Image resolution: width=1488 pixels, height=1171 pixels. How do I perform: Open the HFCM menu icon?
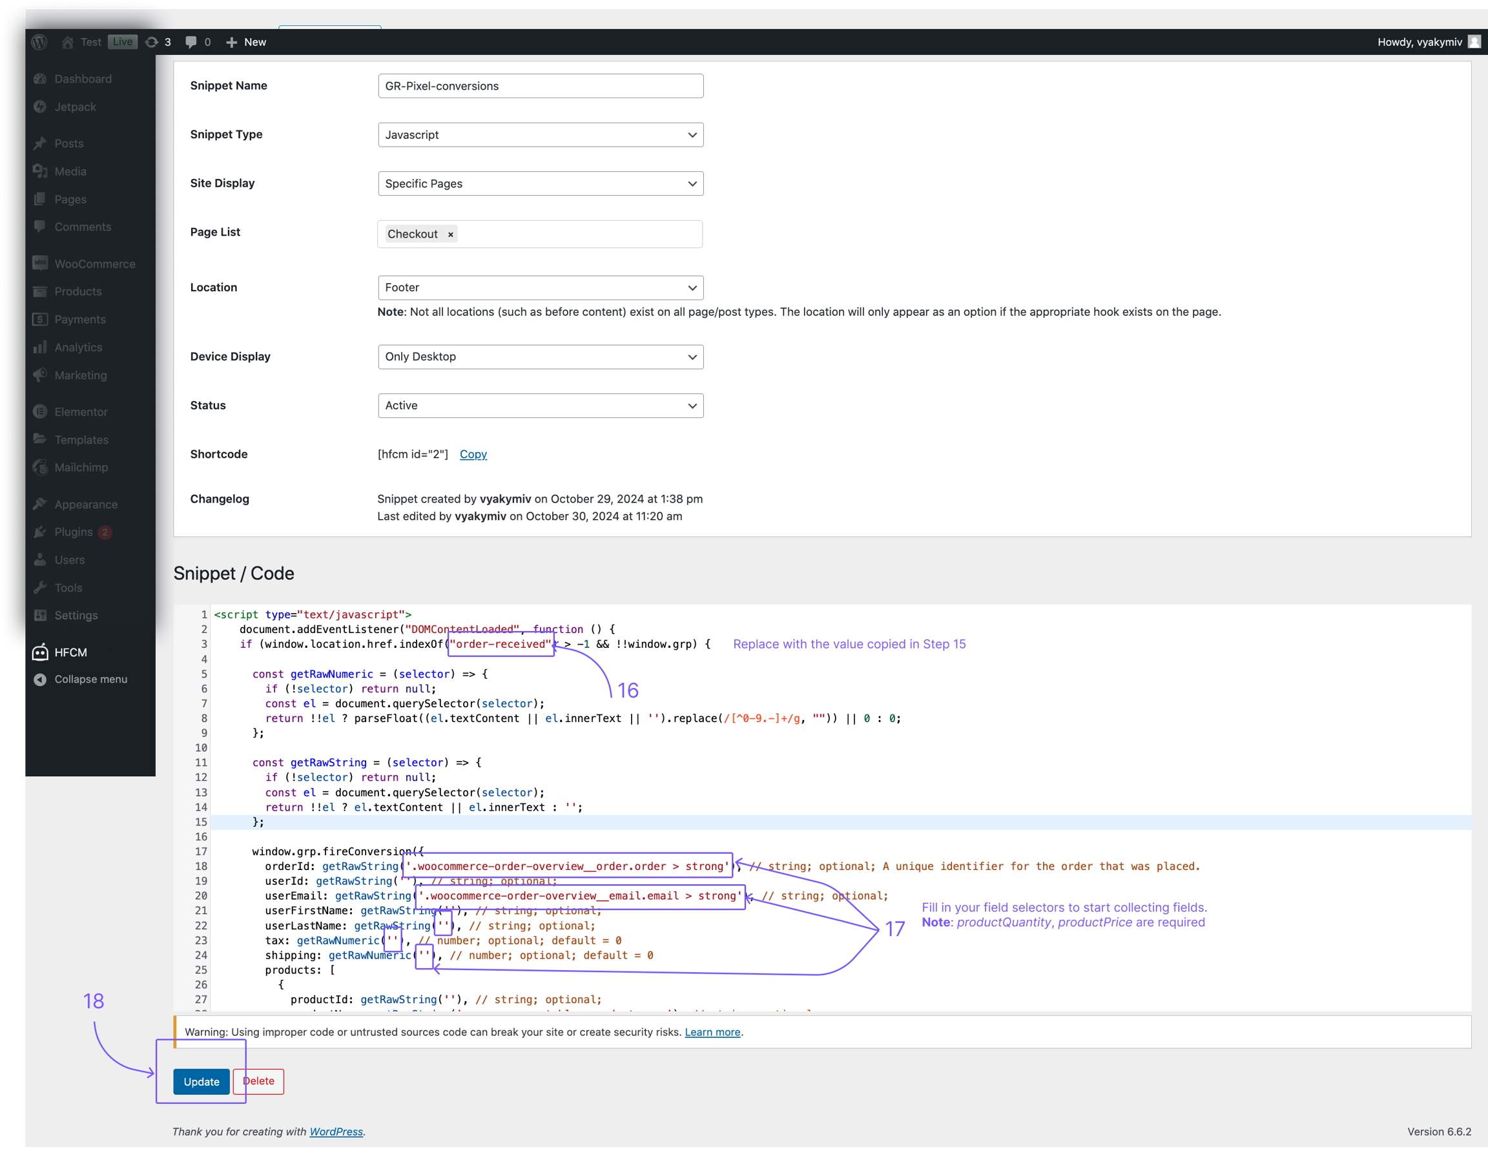click(x=41, y=652)
